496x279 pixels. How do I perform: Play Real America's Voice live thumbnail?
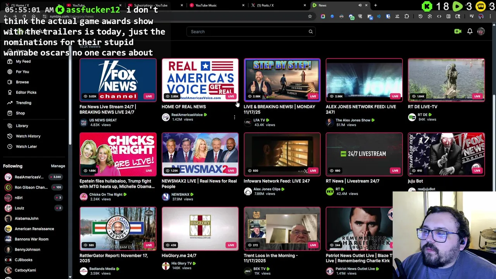tap(200, 80)
